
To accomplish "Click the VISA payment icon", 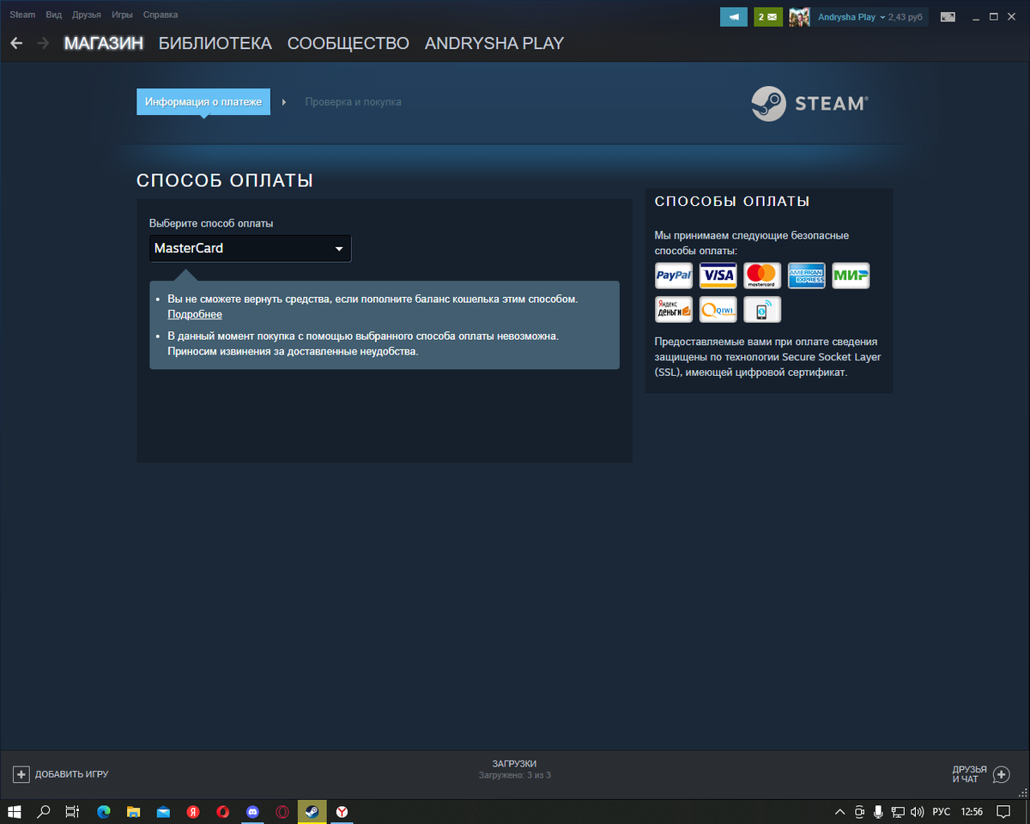I will pyautogui.click(x=718, y=276).
